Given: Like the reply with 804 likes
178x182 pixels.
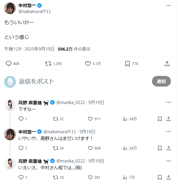Looking at the screenshot, I should click(90, 148).
